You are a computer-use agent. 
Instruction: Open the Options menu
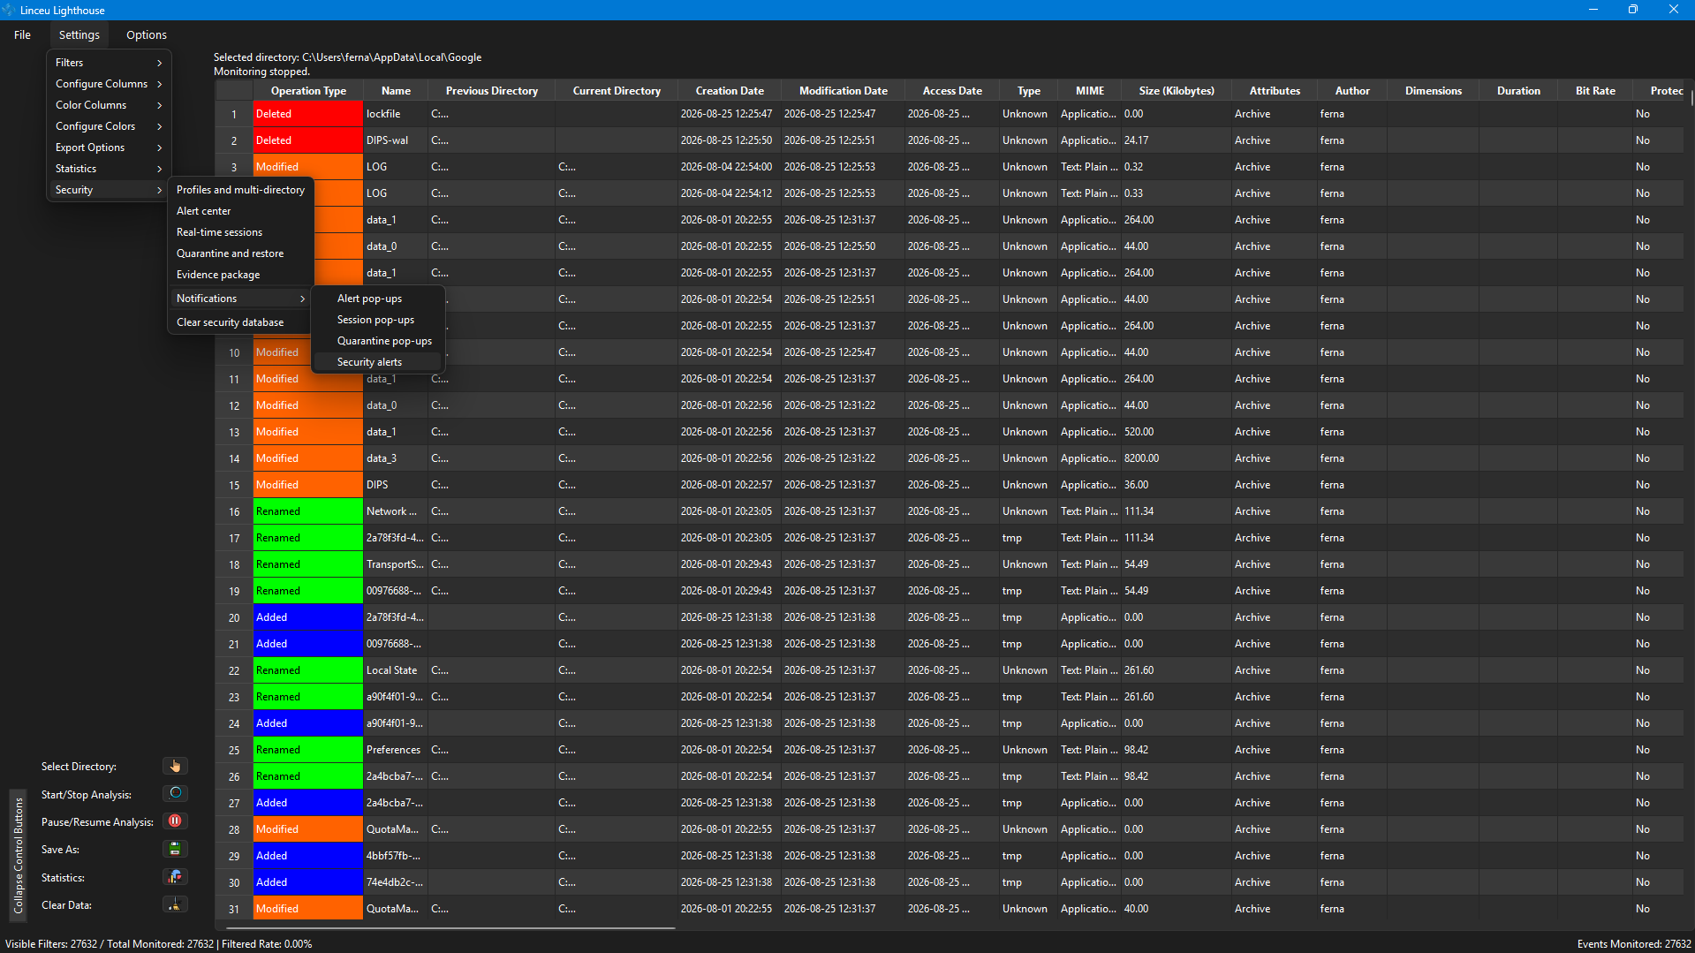(x=147, y=34)
